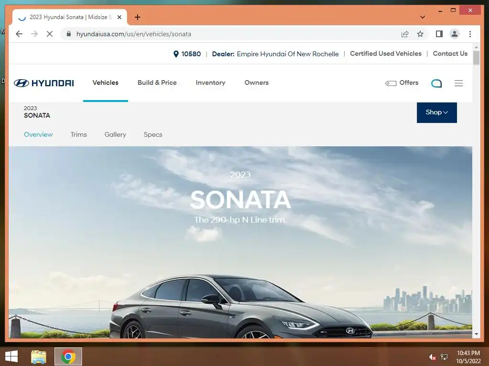The image size is (489, 366).
Task: Stop loading the page
Action: 50,34
